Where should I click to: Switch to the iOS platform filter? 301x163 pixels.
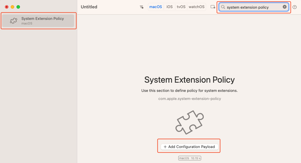(x=170, y=7)
